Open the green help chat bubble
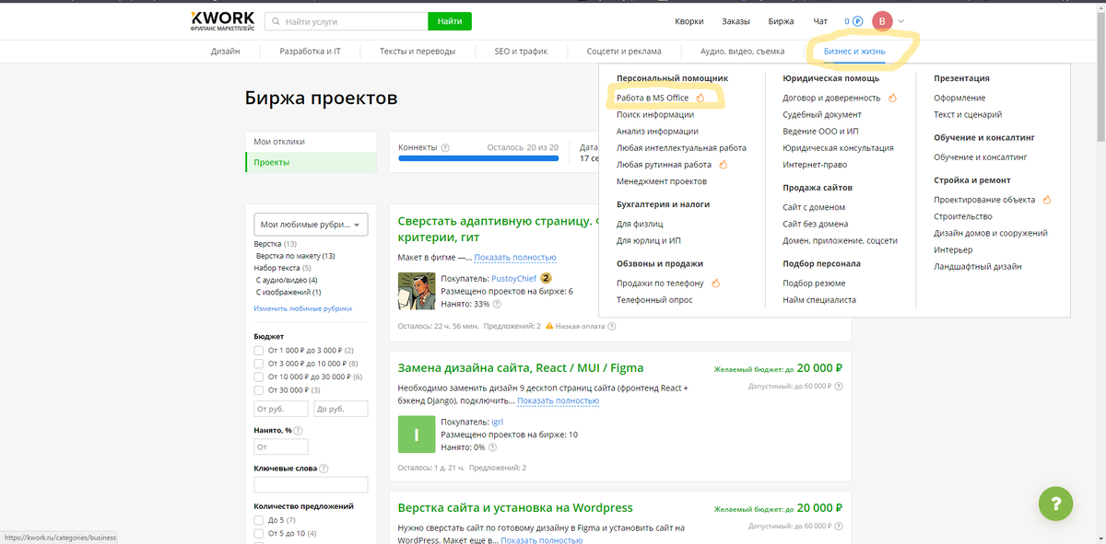The image size is (1106, 544). click(x=1055, y=503)
